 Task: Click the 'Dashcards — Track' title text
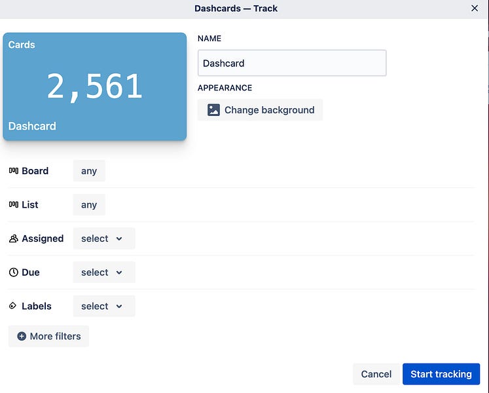pyautogui.click(x=236, y=9)
